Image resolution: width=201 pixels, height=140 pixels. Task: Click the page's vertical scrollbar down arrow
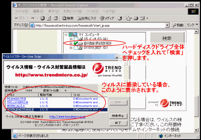196,130
